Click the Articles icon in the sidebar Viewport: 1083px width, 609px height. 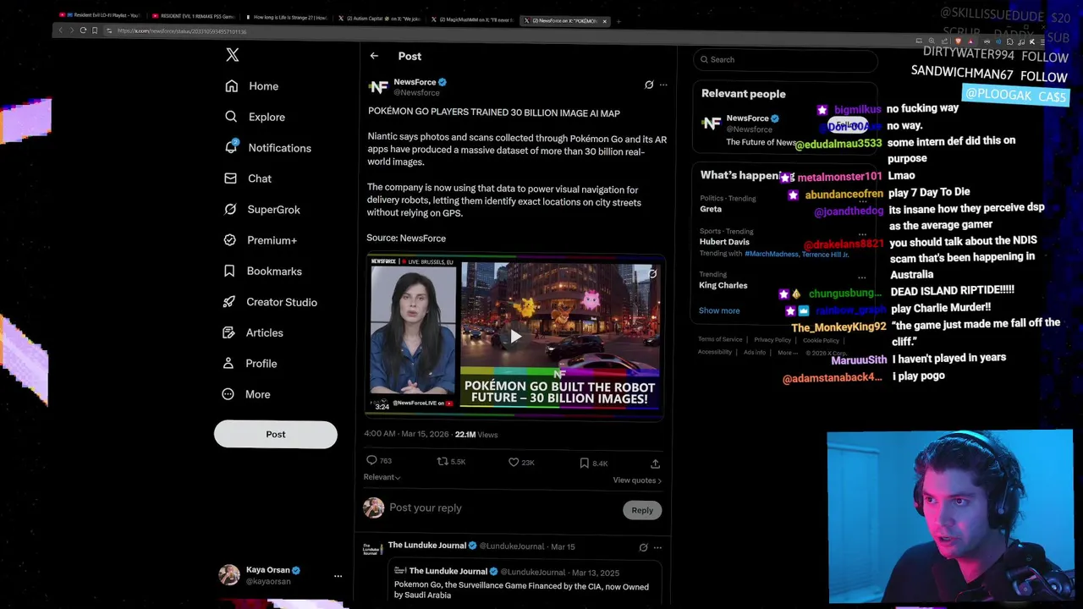coord(229,332)
